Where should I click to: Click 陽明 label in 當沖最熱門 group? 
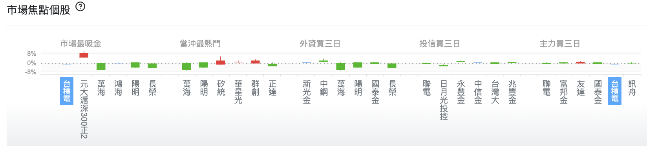click(204, 88)
